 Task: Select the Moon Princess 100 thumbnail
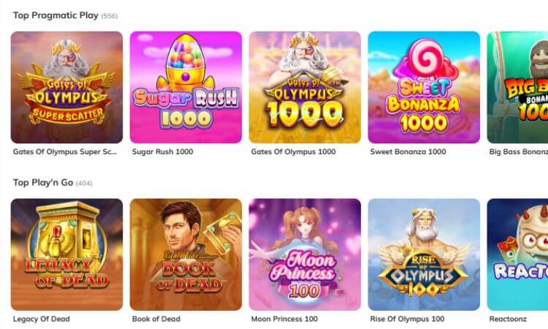305,254
